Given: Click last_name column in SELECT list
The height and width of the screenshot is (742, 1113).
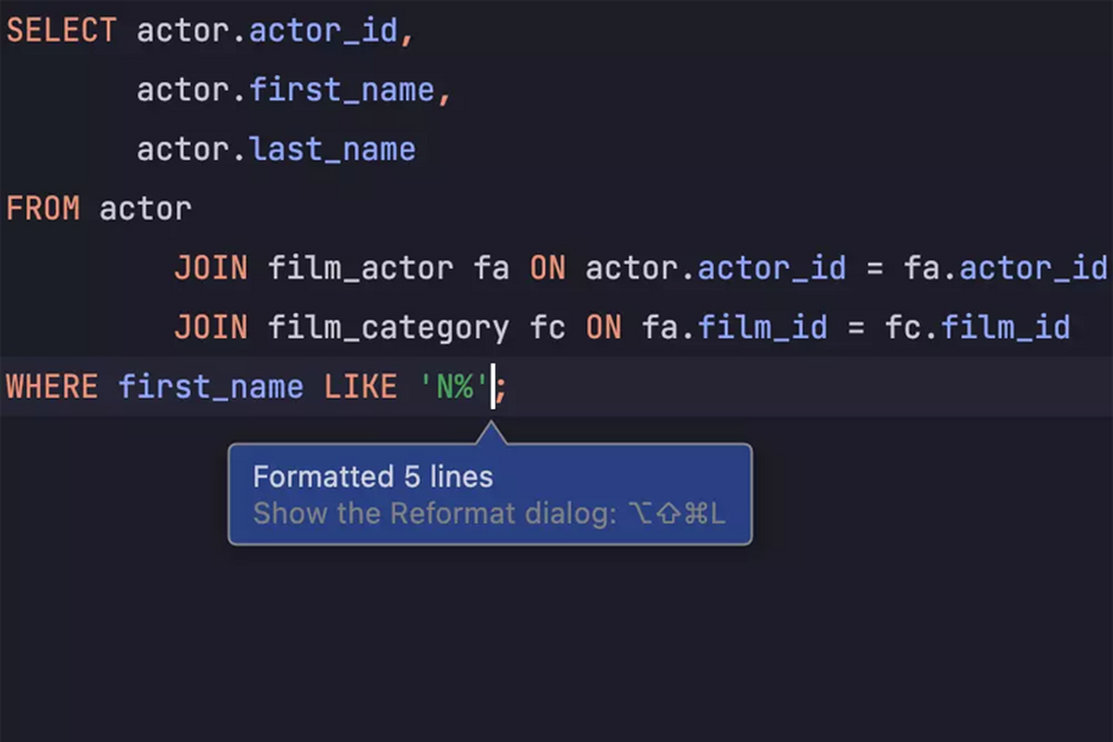Looking at the screenshot, I should pyautogui.click(x=332, y=149).
